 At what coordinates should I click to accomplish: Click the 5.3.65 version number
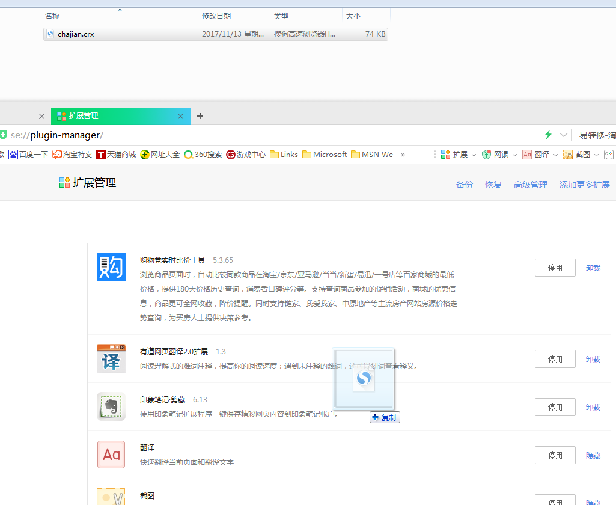tap(223, 260)
